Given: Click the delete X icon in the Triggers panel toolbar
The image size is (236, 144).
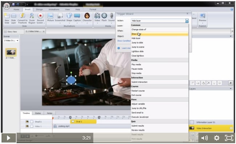Looking at the screenshot, I should tap(209, 83).
